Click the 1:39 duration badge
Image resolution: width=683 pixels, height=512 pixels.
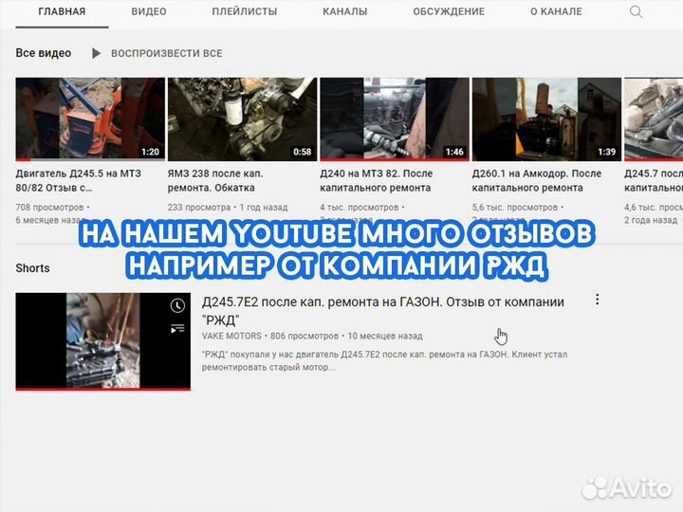tap(607, 152)
